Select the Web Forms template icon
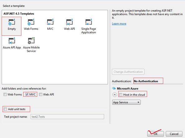Viewport: 185px width, 138px height. (x=31, y=22)
